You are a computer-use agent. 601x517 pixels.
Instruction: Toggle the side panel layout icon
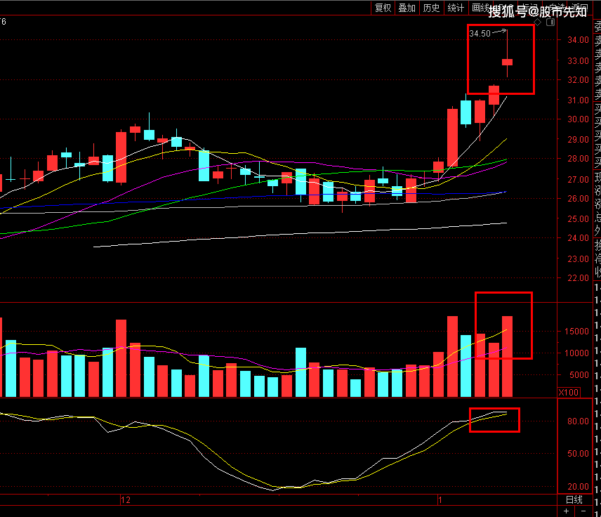(x=549, y=22)
